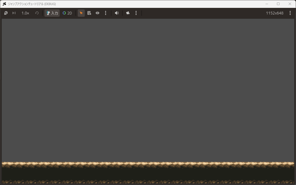Viewport: 296px width, 185px height.
Task: Maximize the game window
Action: [278, 4]
